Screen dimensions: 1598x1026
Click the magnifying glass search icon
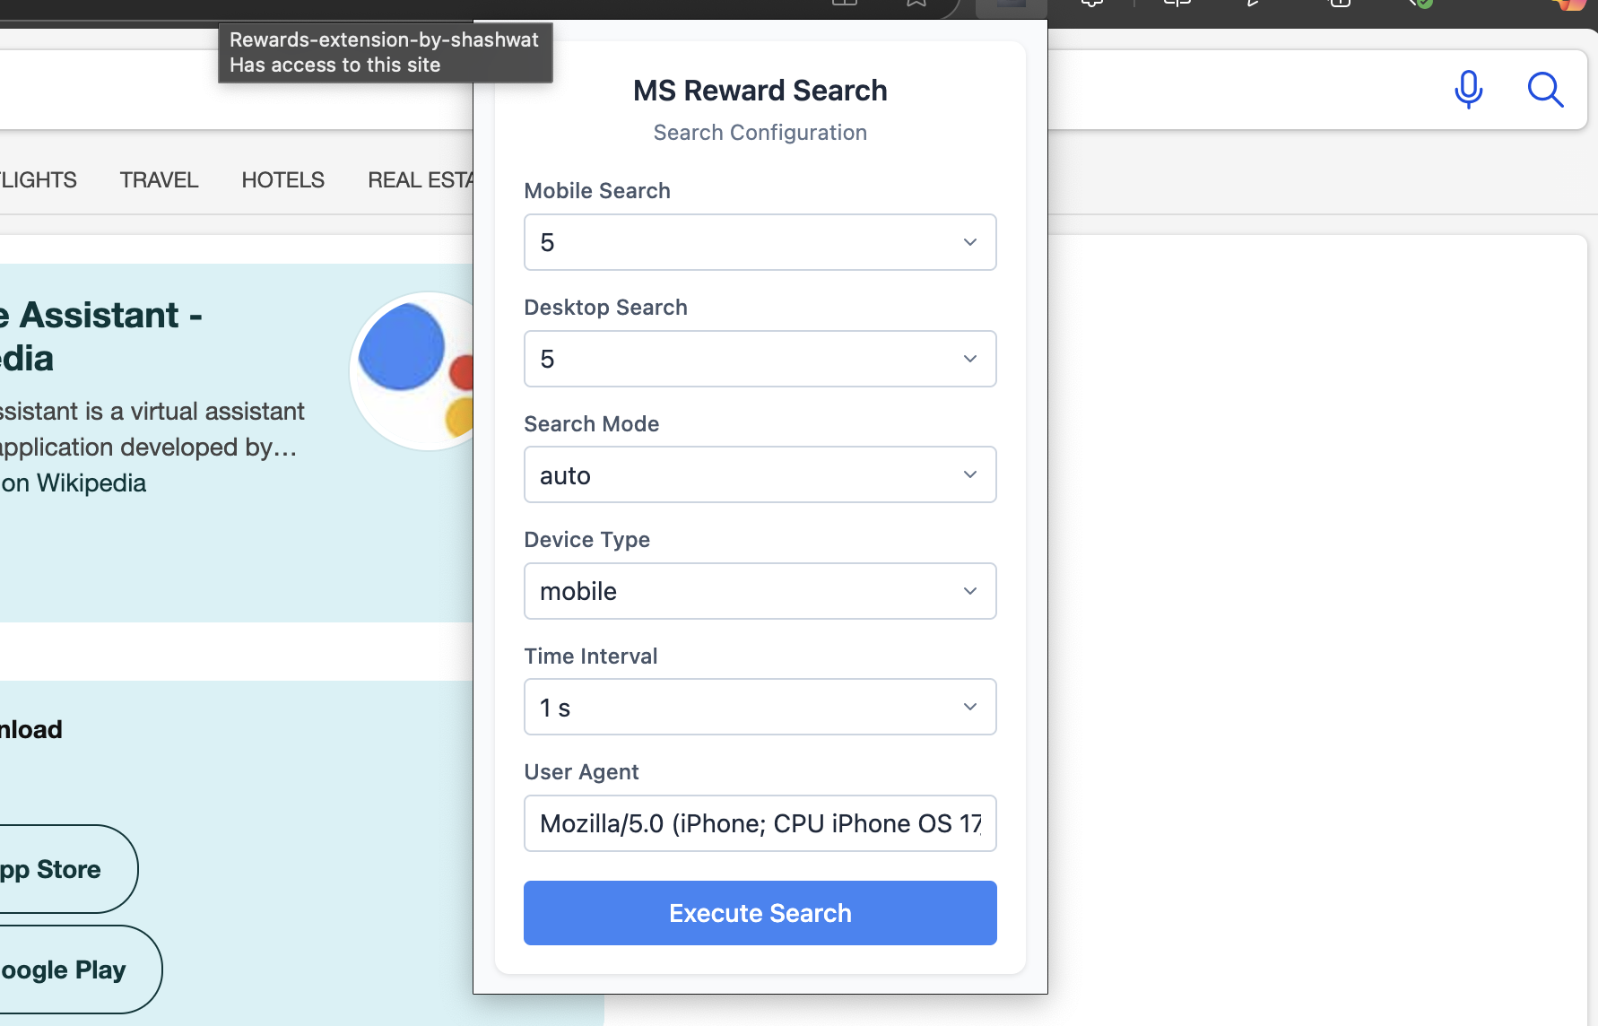[1545, 90]
